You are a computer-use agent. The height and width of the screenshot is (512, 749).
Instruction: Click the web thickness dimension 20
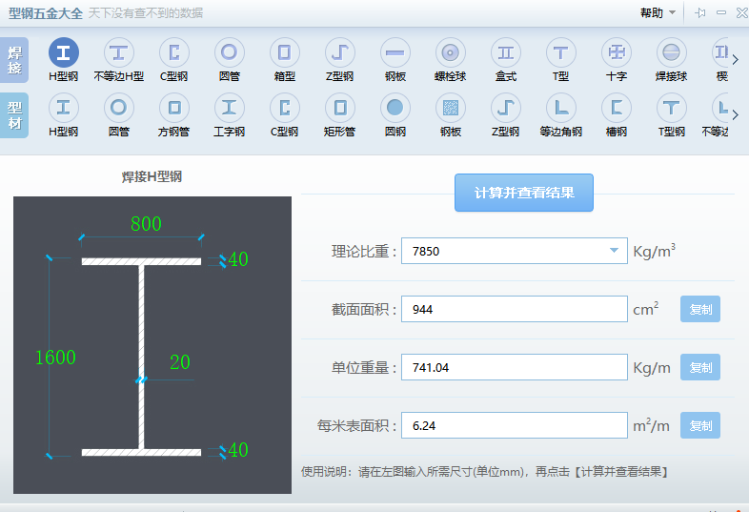pyautogui.click(x=180, y=362)
